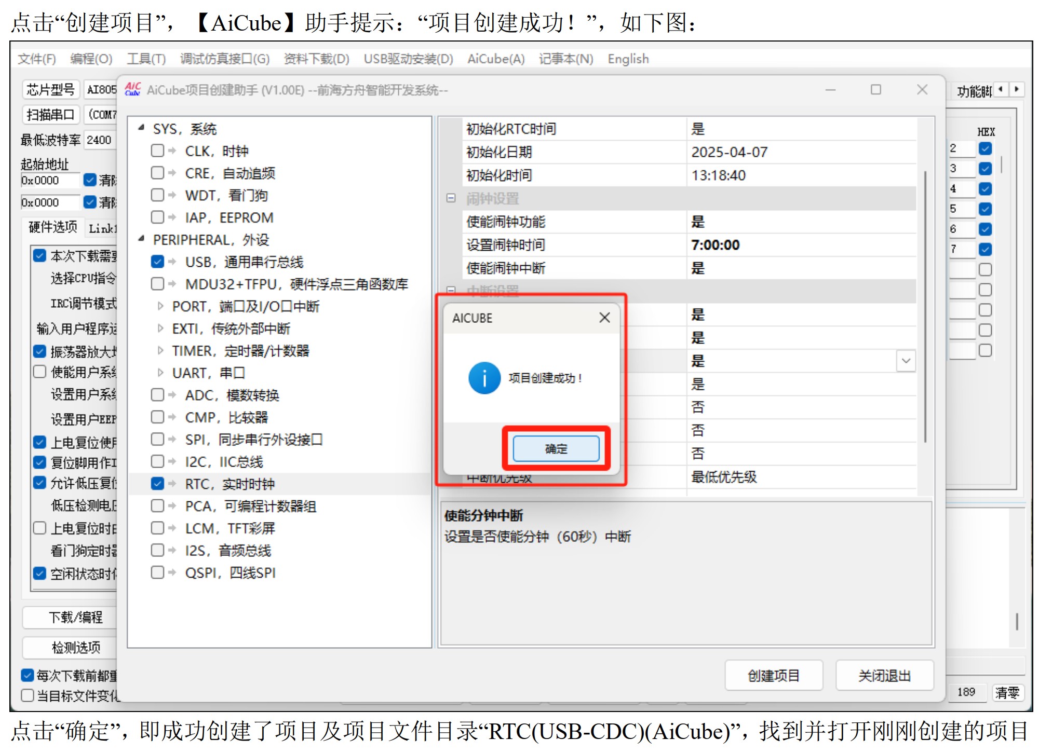
Task: Click arrow icon beside I2C，IIC总线
Action: [172, 461]
